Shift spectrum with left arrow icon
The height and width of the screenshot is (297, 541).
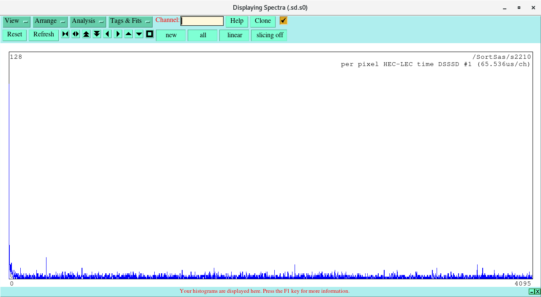click(x=107, y=34)
